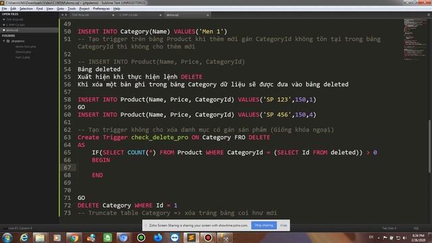The height and width of the screenshot is (243, 432).
Task: Open the Tools menu
Action: pos(72,9)
